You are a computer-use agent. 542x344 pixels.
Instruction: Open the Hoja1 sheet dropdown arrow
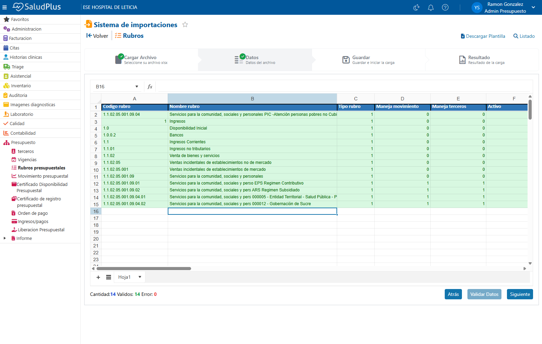[x=140, y=277]
